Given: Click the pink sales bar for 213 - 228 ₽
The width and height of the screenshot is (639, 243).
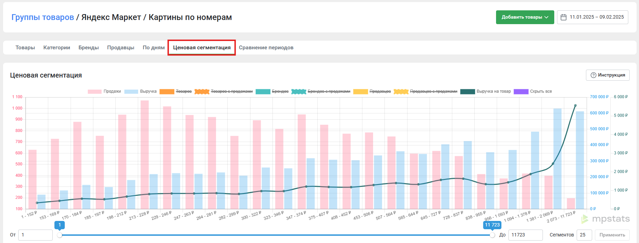Looking at the screenshot, I should (145, 155).
